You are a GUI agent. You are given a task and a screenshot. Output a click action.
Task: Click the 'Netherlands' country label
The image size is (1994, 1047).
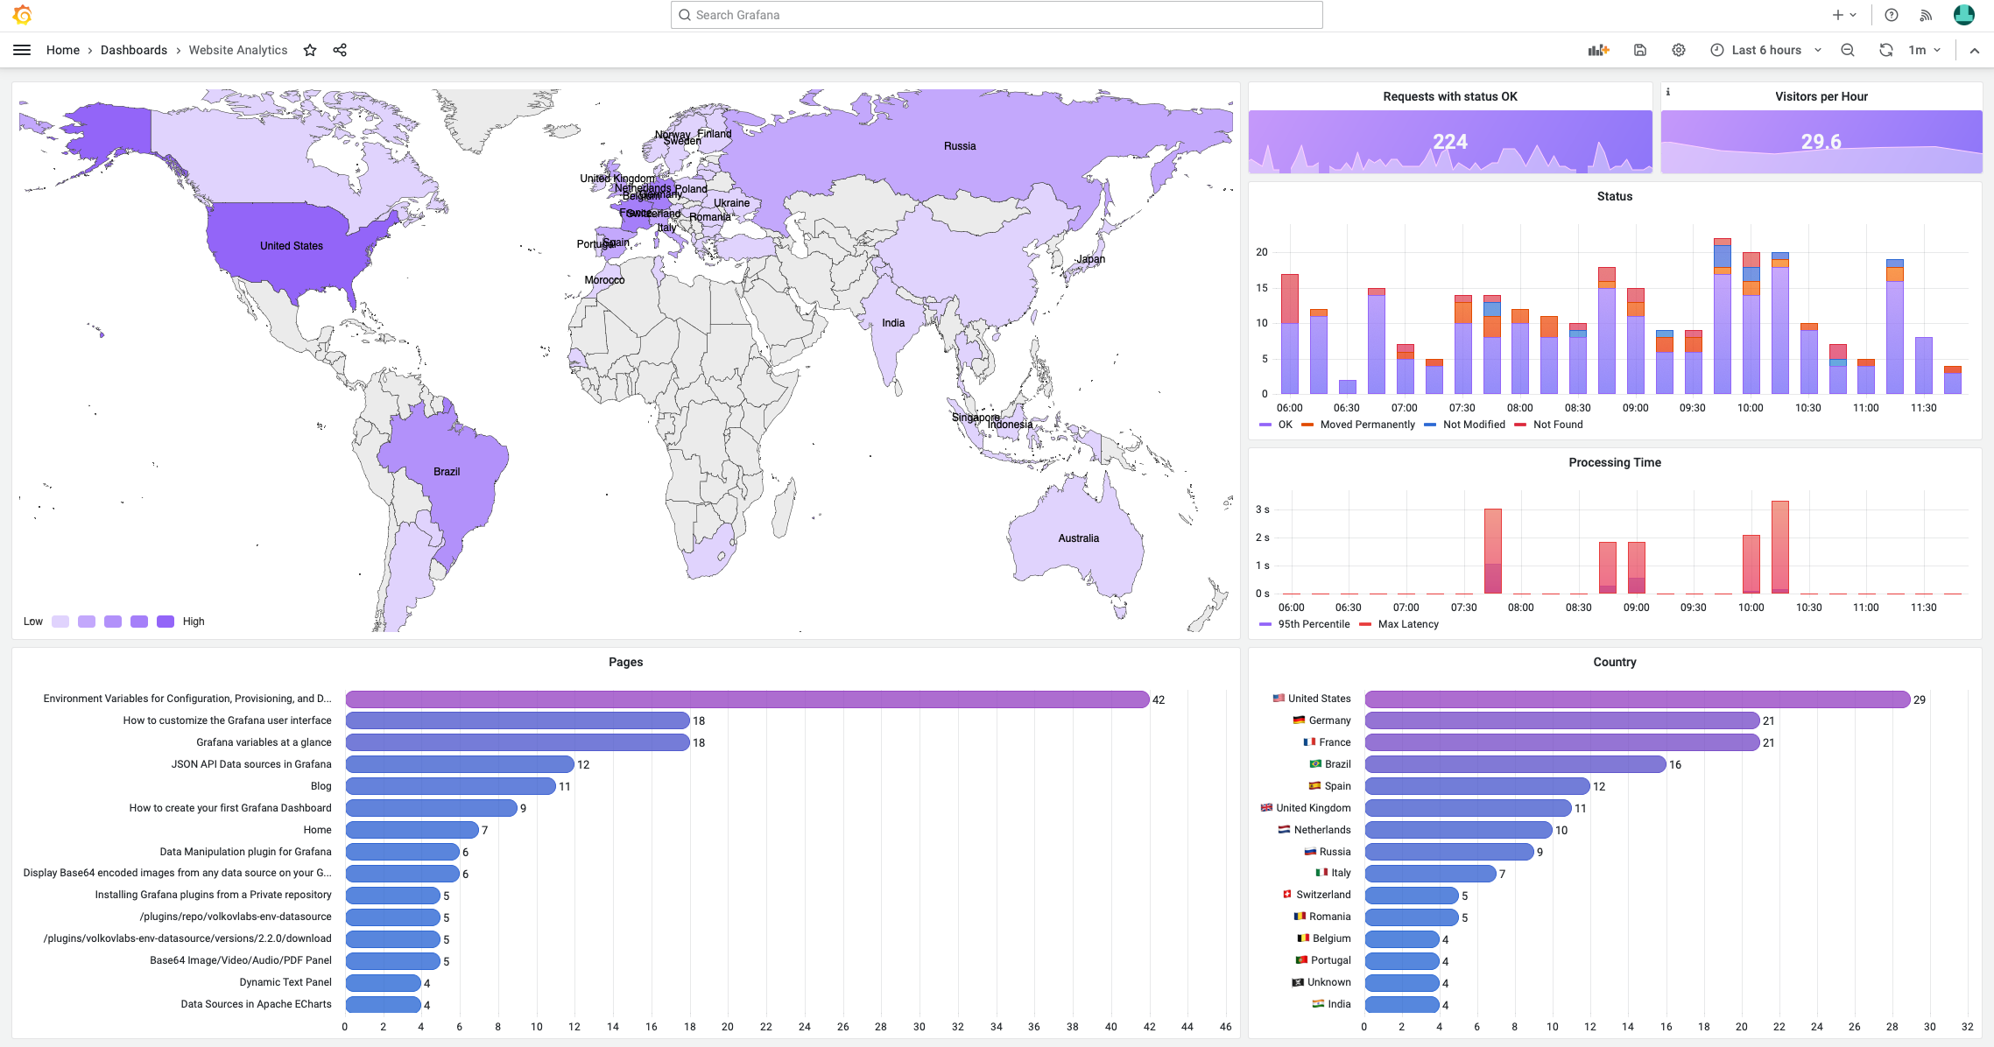[x=1322, y=830]
